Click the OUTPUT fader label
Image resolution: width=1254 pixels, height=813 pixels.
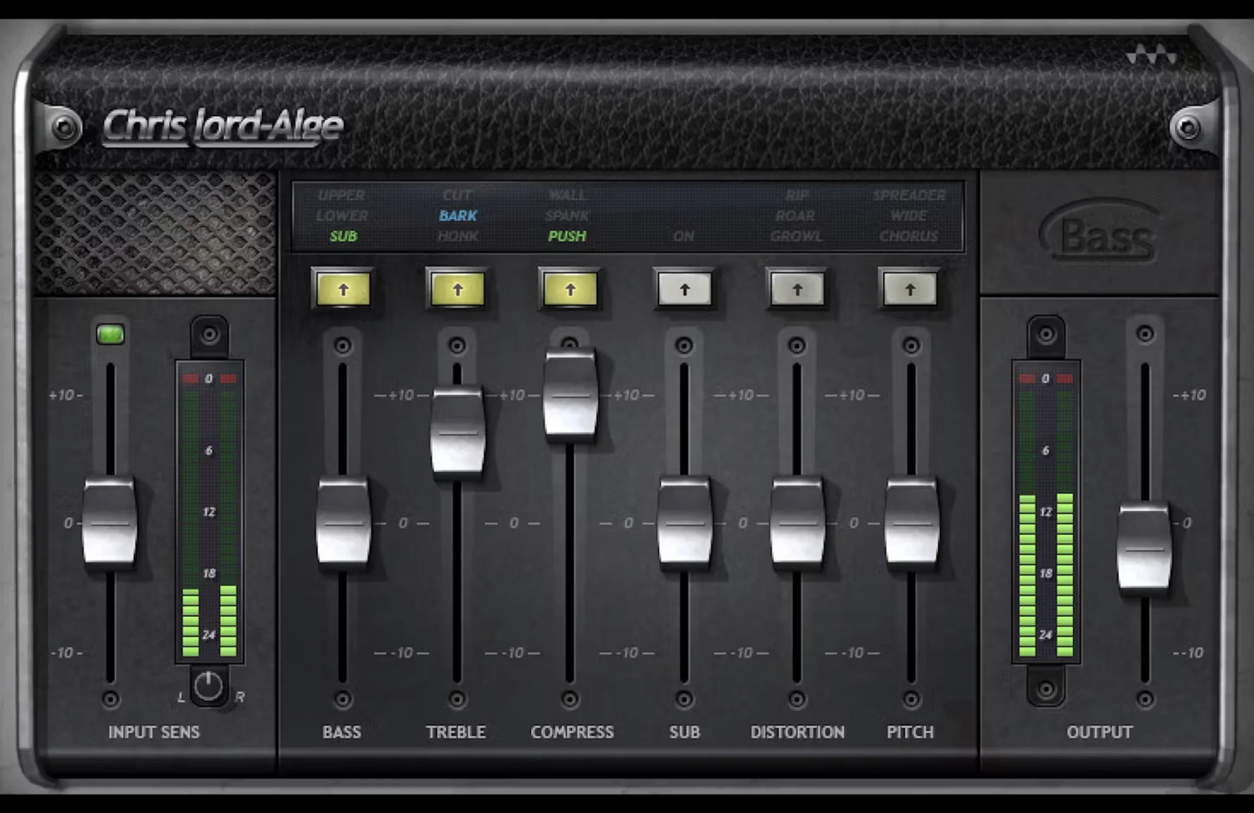coord(1099,732)
